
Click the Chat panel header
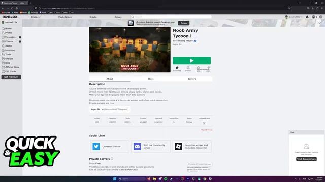pyautogui.click(x=306, y=132)
